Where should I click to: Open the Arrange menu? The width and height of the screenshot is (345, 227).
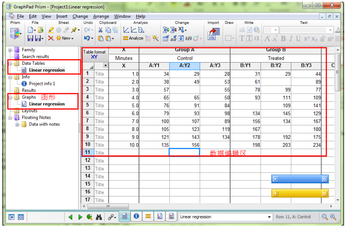coord(101,16)
